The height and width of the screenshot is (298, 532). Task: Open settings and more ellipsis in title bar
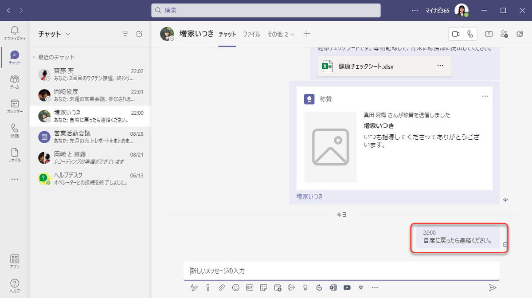tap(415, 10)
